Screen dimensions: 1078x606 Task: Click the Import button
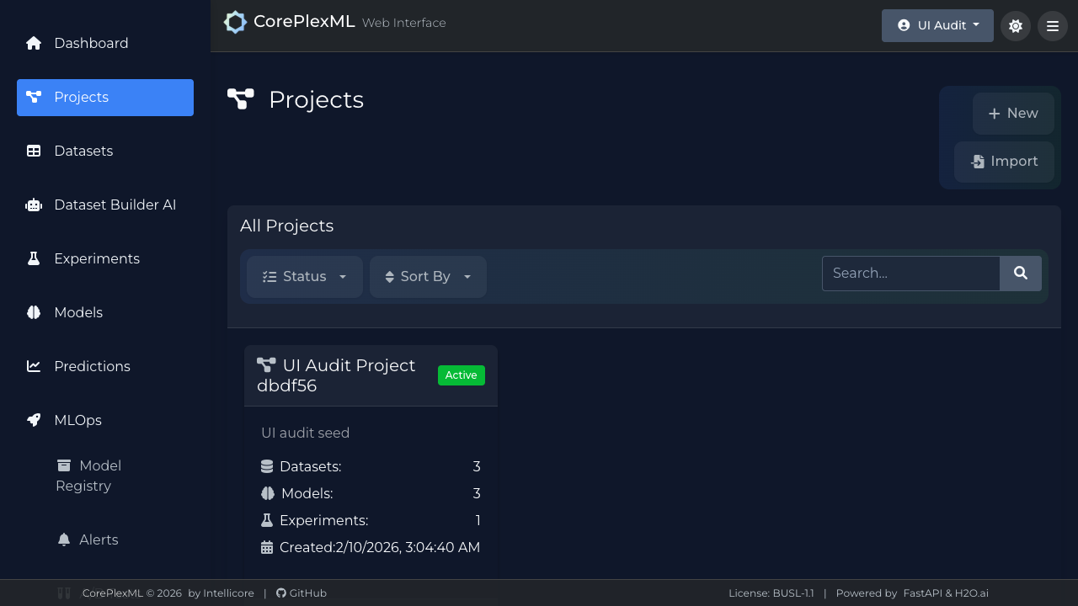tap(1004, 162)
